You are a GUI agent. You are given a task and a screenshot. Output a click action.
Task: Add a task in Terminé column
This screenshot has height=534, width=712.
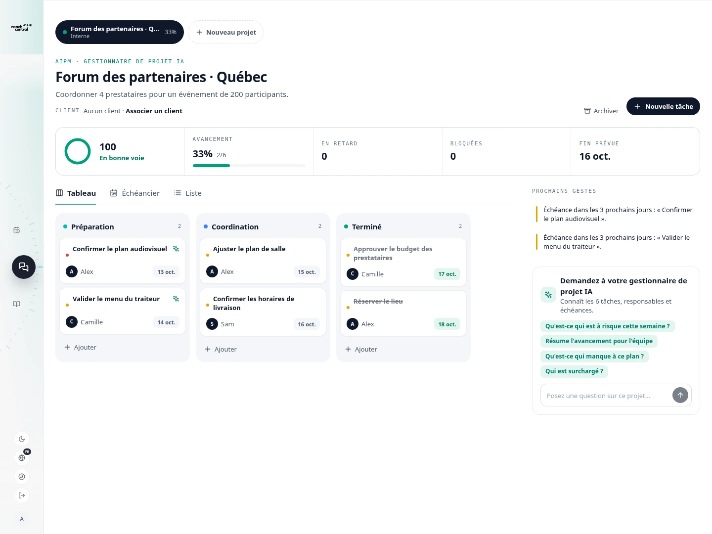coord(361,349)
